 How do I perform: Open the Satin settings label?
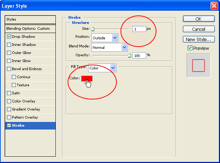(16, 93)
